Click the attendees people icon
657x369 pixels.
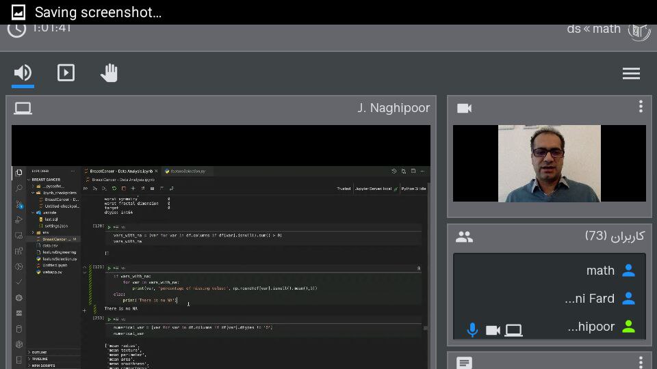[464, 236]
